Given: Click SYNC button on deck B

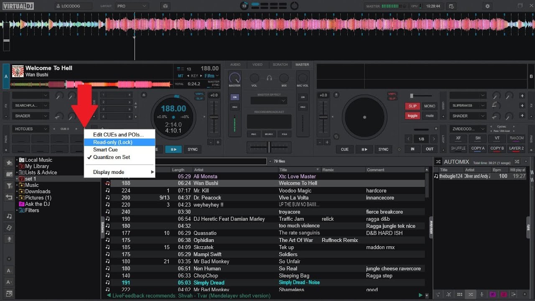Looking at the screenshot, I should (x=383, y=149).
